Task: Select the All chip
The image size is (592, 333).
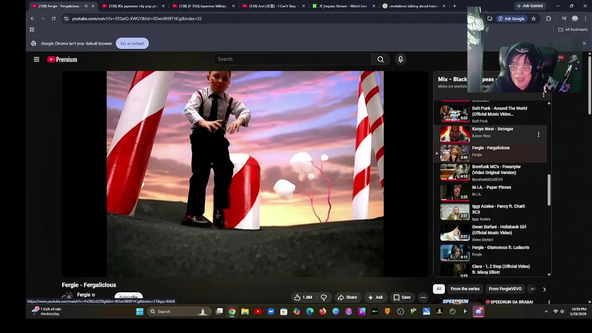Action: pyautogui.click(x=439, y=289)
